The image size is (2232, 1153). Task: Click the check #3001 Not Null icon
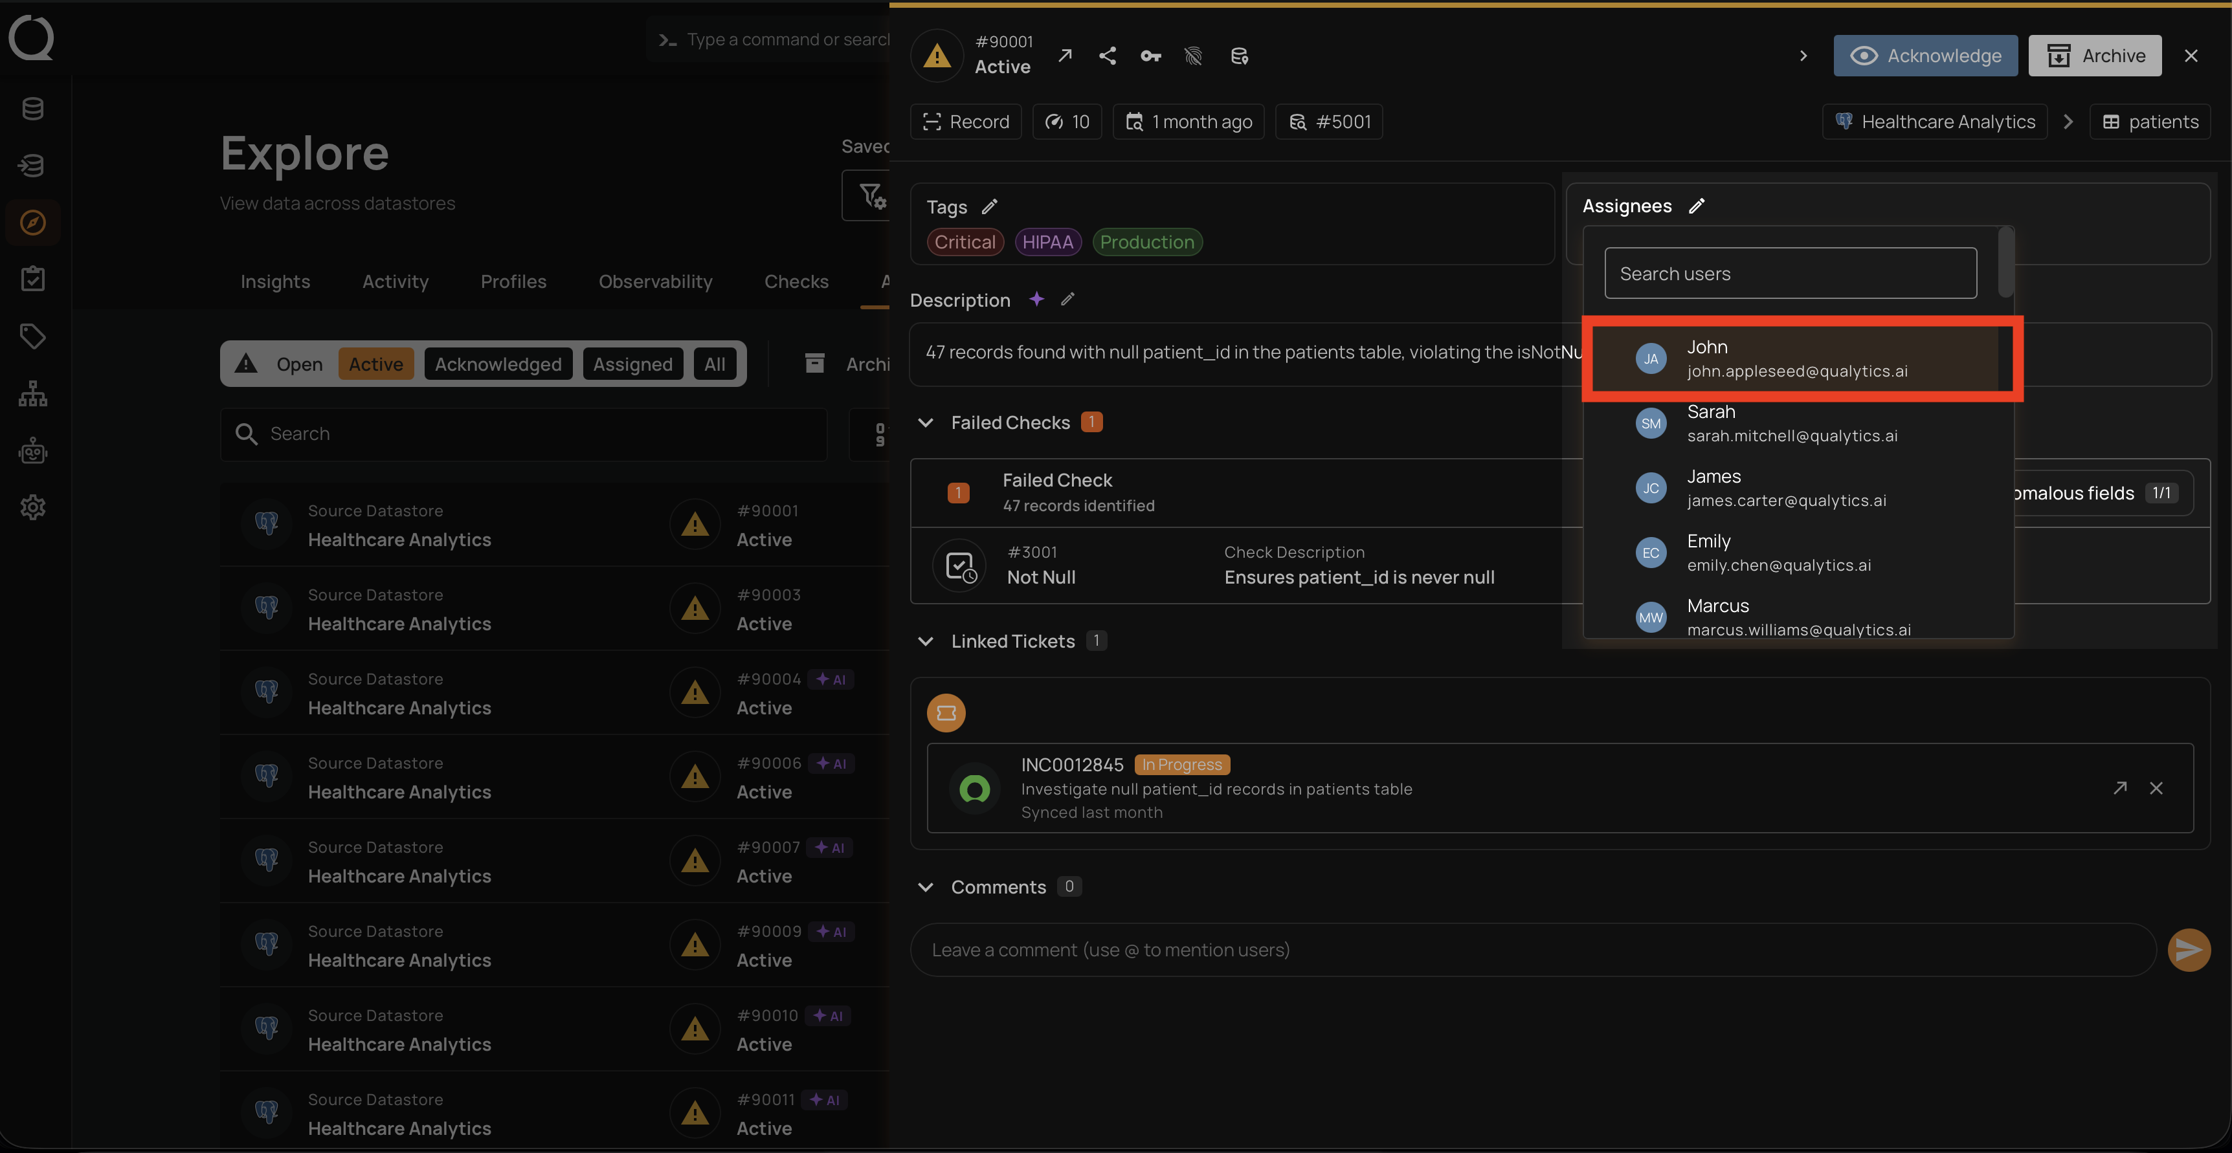(960, 566)
